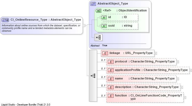This screenshot has width=192, height=106.
Task: Collapse the CI_OnlineResource_Type node
Action: point(84,26)
